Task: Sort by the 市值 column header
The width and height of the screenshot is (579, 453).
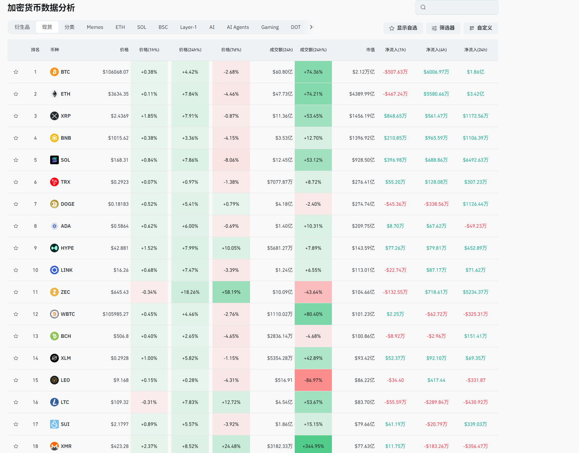Action: coord(370,50)
